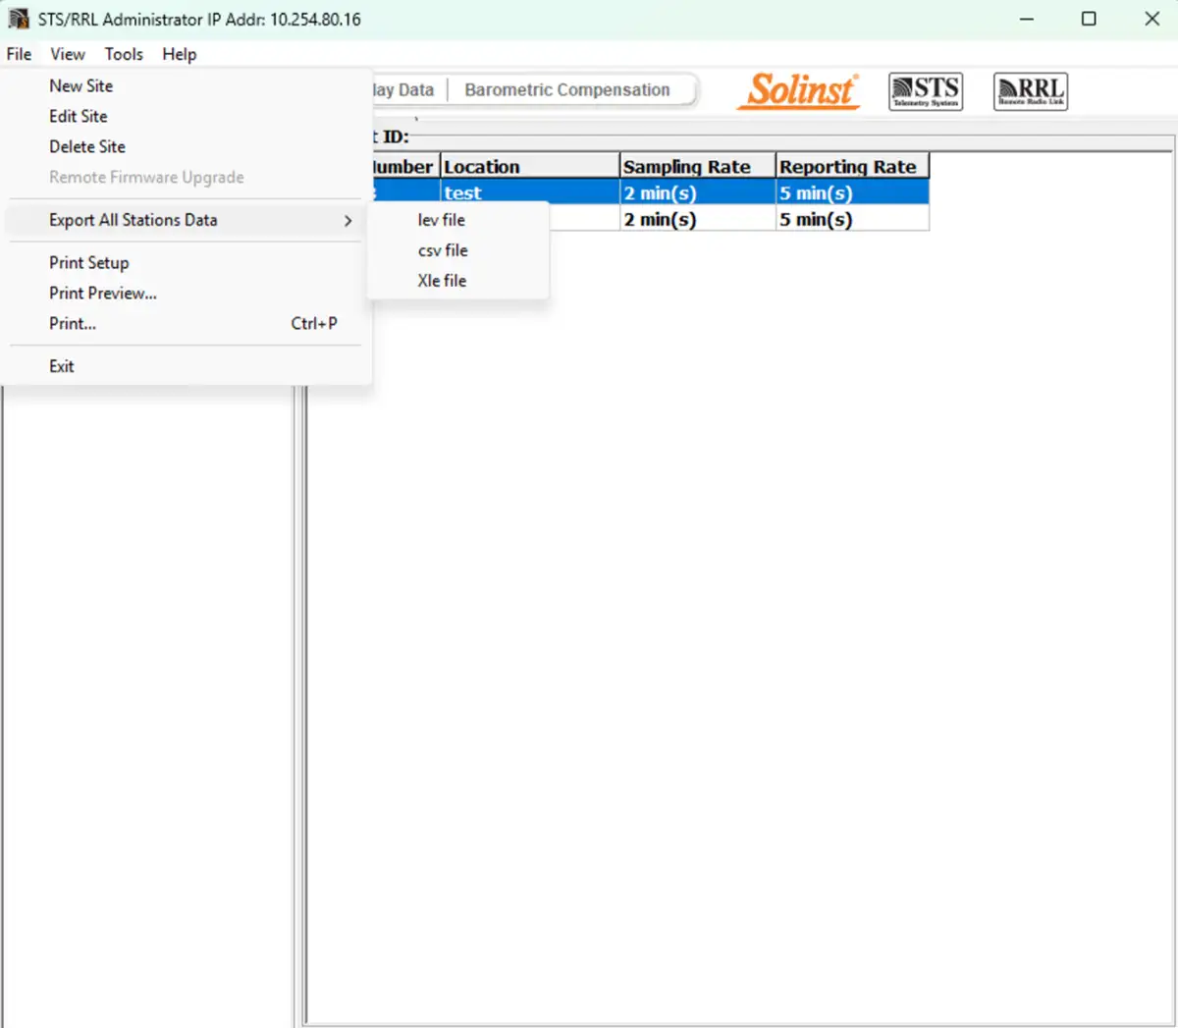Export data as Xle file
The height and width of the screenshot is (1028, 1178).
442,281
